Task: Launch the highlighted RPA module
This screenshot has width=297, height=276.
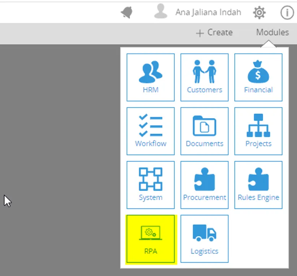Action: [150, 239]
